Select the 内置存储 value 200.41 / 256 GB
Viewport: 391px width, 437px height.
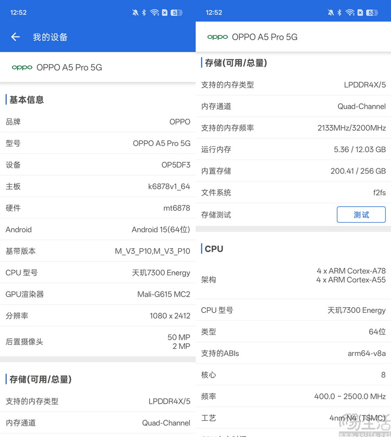(x=358, y=171)
